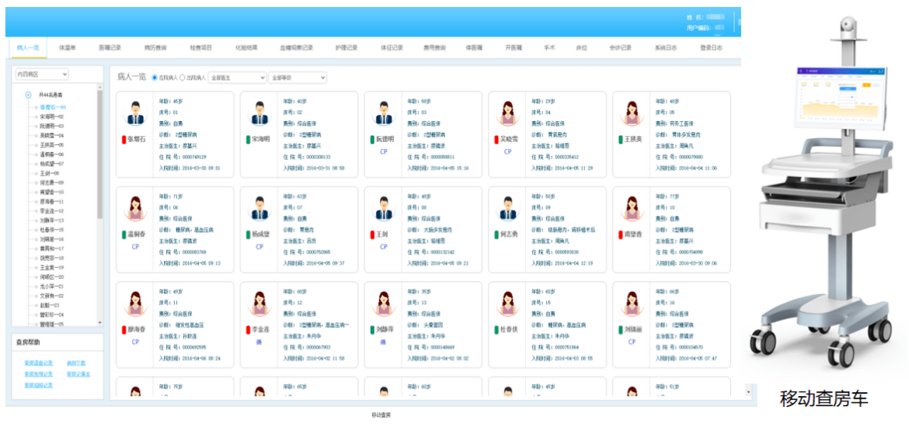Click the CP badge under 吴晓雪
Image resolution: width=909 pixels, height=427 pixels.
click(508, 151)
